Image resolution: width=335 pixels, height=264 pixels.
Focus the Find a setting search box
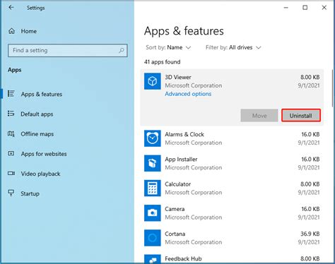68,50
